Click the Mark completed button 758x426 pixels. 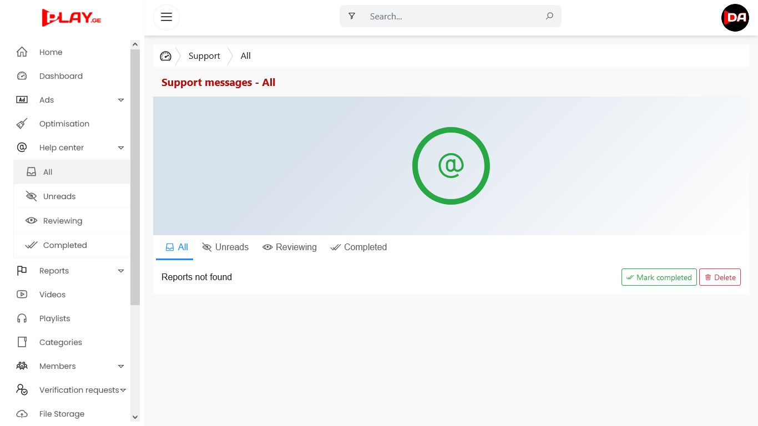click(x=659, y=277)
